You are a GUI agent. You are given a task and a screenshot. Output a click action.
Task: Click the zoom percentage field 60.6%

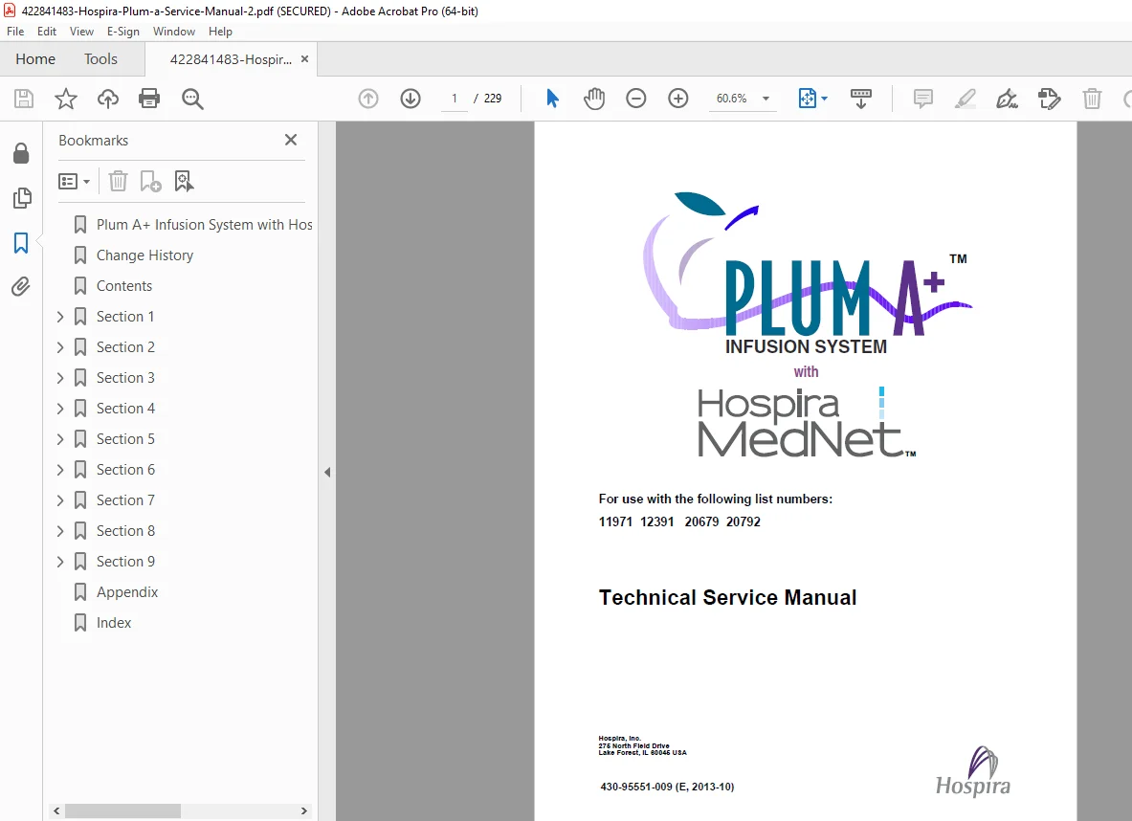731,99
